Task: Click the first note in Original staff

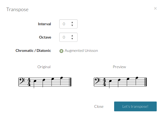Action: [35, 81]
